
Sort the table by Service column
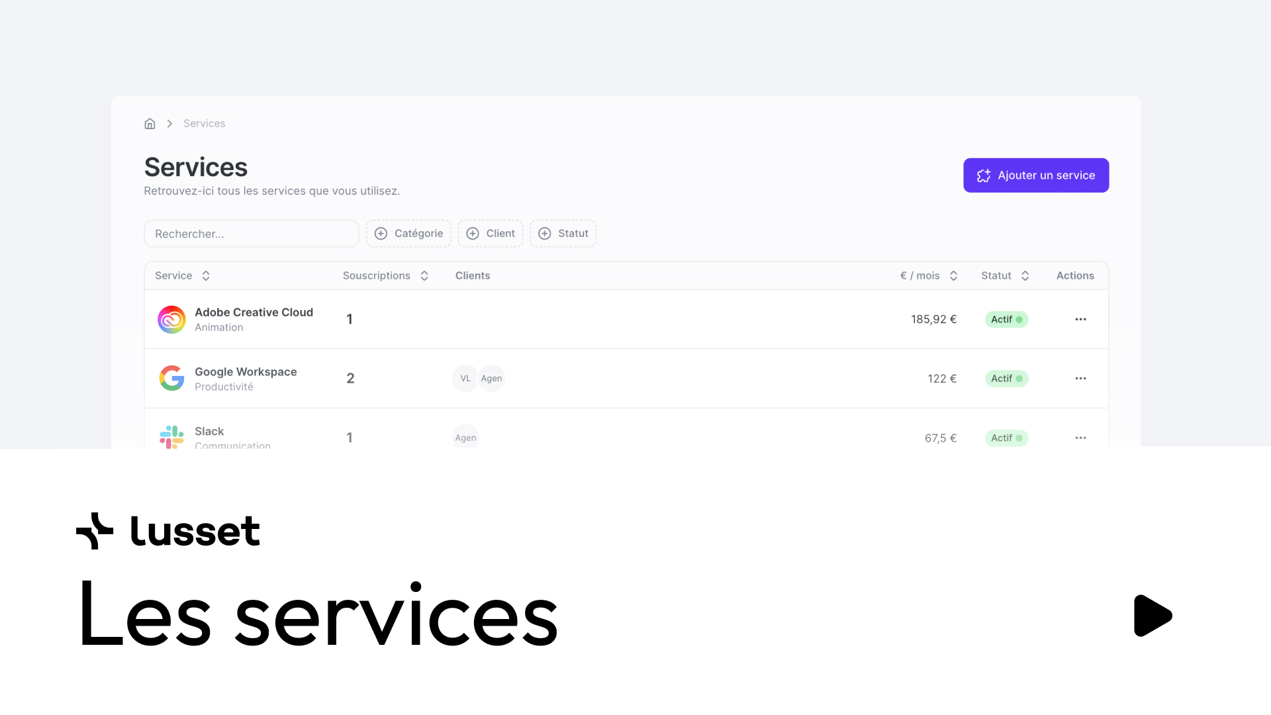pos(206,275)
